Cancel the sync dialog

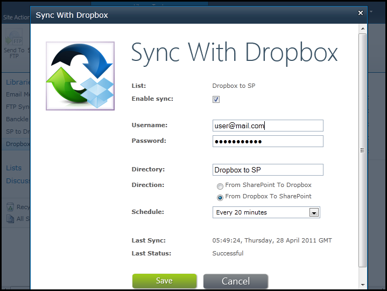235,281
